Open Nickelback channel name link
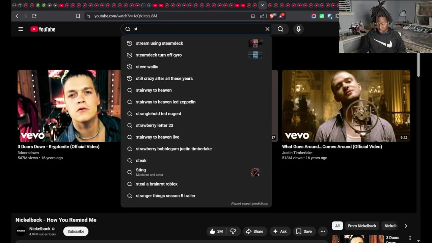The image size is (432, 243). tap(40, 229)
